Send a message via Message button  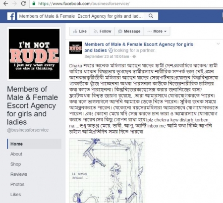pos(129,31)
